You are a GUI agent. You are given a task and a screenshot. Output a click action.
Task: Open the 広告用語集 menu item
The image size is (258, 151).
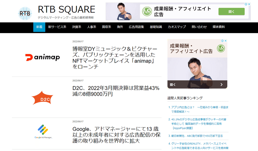136,27
